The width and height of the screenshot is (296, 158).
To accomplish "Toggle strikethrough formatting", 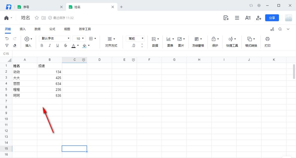I will tap(65, 46).
